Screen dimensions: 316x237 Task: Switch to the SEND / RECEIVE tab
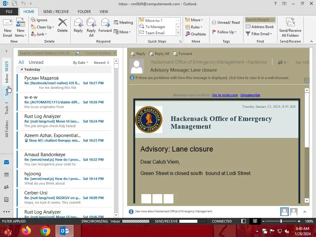pyautogui.click(x=56, y=12)
